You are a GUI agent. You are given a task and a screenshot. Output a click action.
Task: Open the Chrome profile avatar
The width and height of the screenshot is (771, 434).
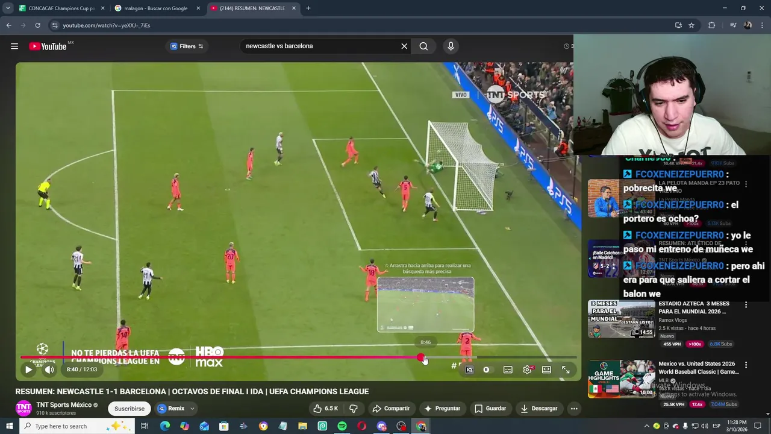(748, 25)
